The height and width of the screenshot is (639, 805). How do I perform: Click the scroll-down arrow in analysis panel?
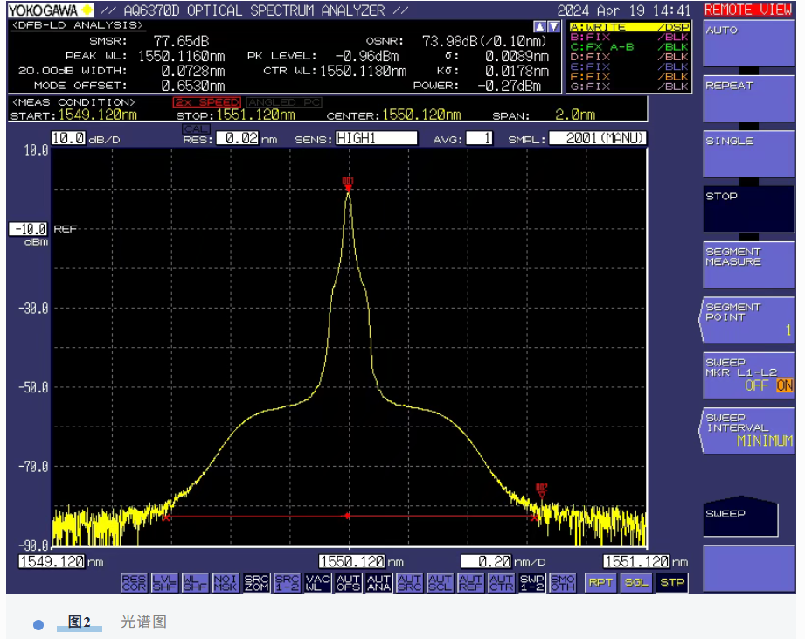point(553,27)
